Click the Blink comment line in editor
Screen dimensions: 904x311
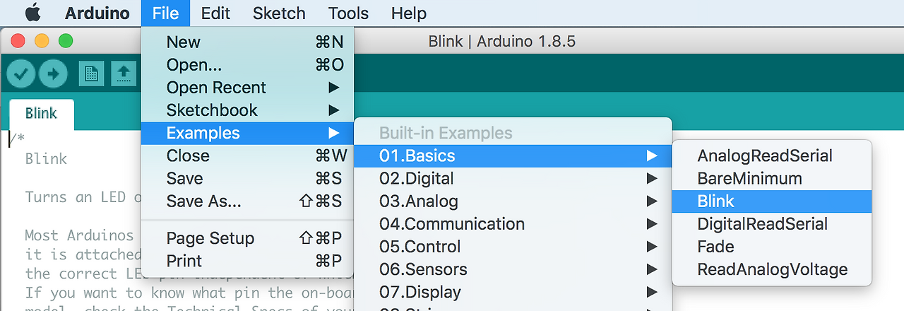coord(47,158)
